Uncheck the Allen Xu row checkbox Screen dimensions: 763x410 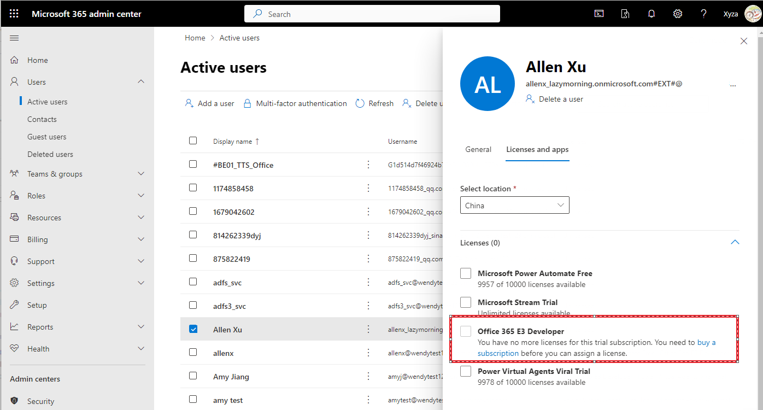pyautogui.click(x=193, y=329)
